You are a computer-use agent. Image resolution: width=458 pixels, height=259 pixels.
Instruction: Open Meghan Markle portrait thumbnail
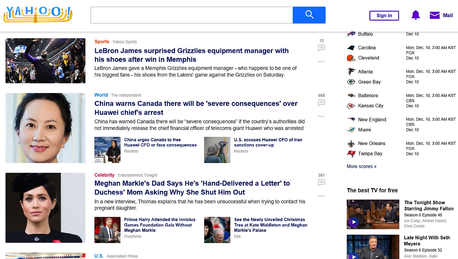(45, 208)
